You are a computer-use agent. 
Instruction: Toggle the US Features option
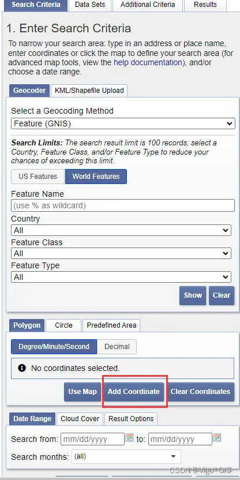point(38,177)
